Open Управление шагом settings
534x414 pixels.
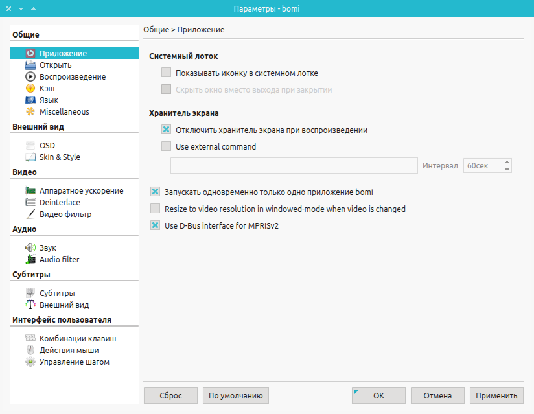75,362
